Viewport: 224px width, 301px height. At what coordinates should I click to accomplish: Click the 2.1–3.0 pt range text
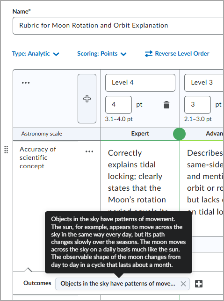tap(198, 119)
